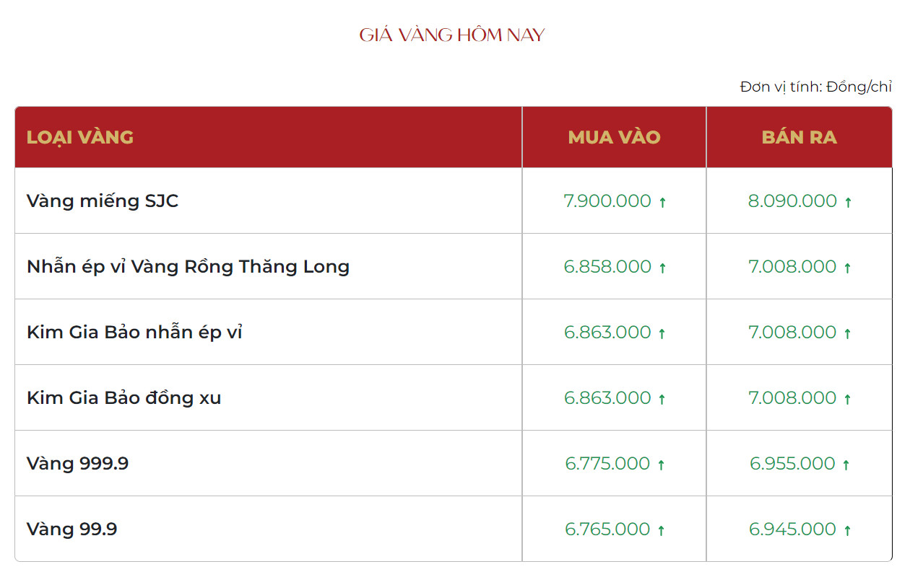Select the Kim Gia Bảo đồng xu label
This screenshot has height=572, width=910.
tap(123, 397)
